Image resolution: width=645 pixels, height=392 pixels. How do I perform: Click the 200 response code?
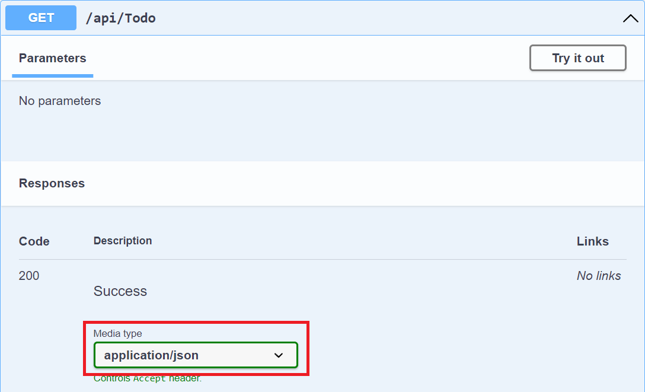[x=28, y=275]
